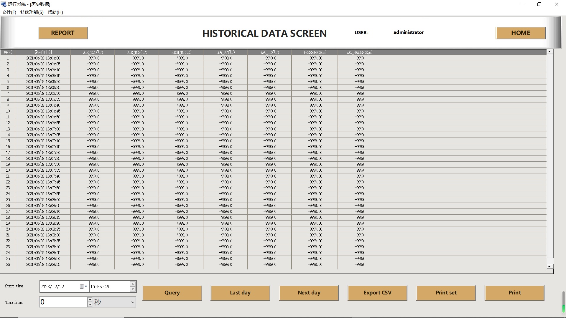The height and width of the screenshot is (318, 566).
Task: Click the Time frame input field
Action: pos(63,302)
